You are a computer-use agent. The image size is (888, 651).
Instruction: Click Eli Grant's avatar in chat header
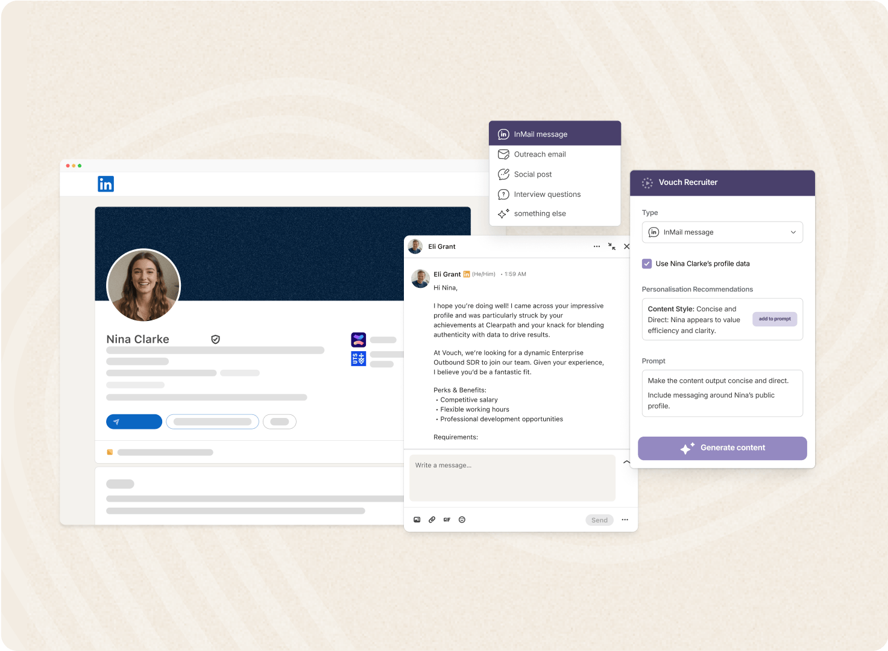pyautogui.click(x=415, y=246)
